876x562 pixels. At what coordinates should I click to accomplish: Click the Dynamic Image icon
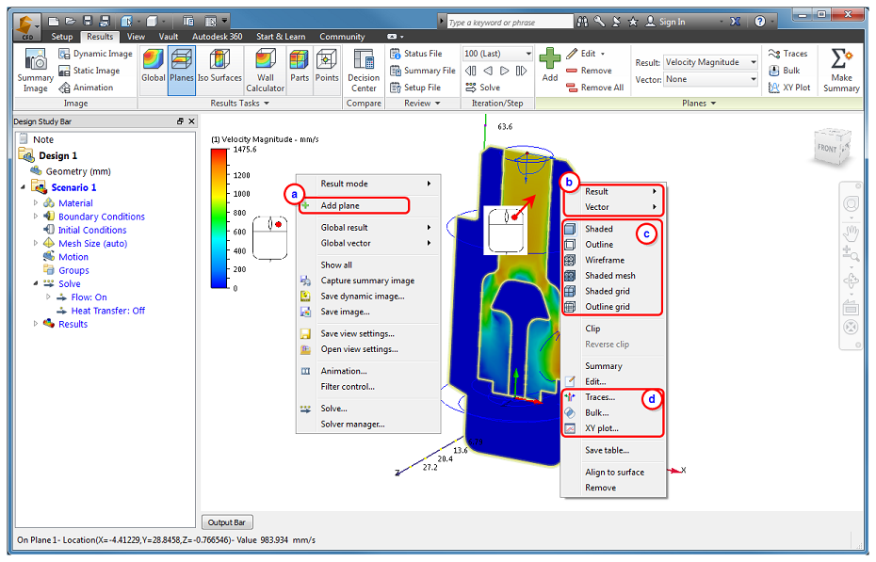point(64,54)
